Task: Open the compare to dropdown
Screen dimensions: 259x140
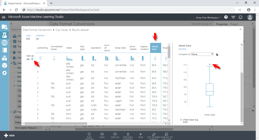Action: click(202, 54)
